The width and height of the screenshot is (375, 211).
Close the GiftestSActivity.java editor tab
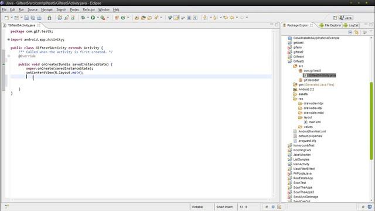click(x=39, y=25)
